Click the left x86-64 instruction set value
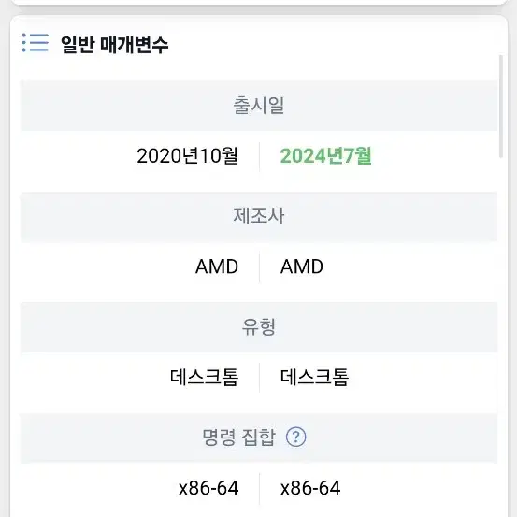This screenshot has height=517, width=517. pos(208,488)
